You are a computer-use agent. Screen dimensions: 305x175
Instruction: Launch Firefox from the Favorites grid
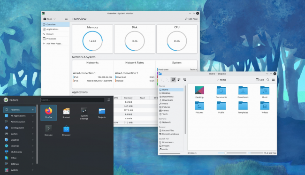49,113
